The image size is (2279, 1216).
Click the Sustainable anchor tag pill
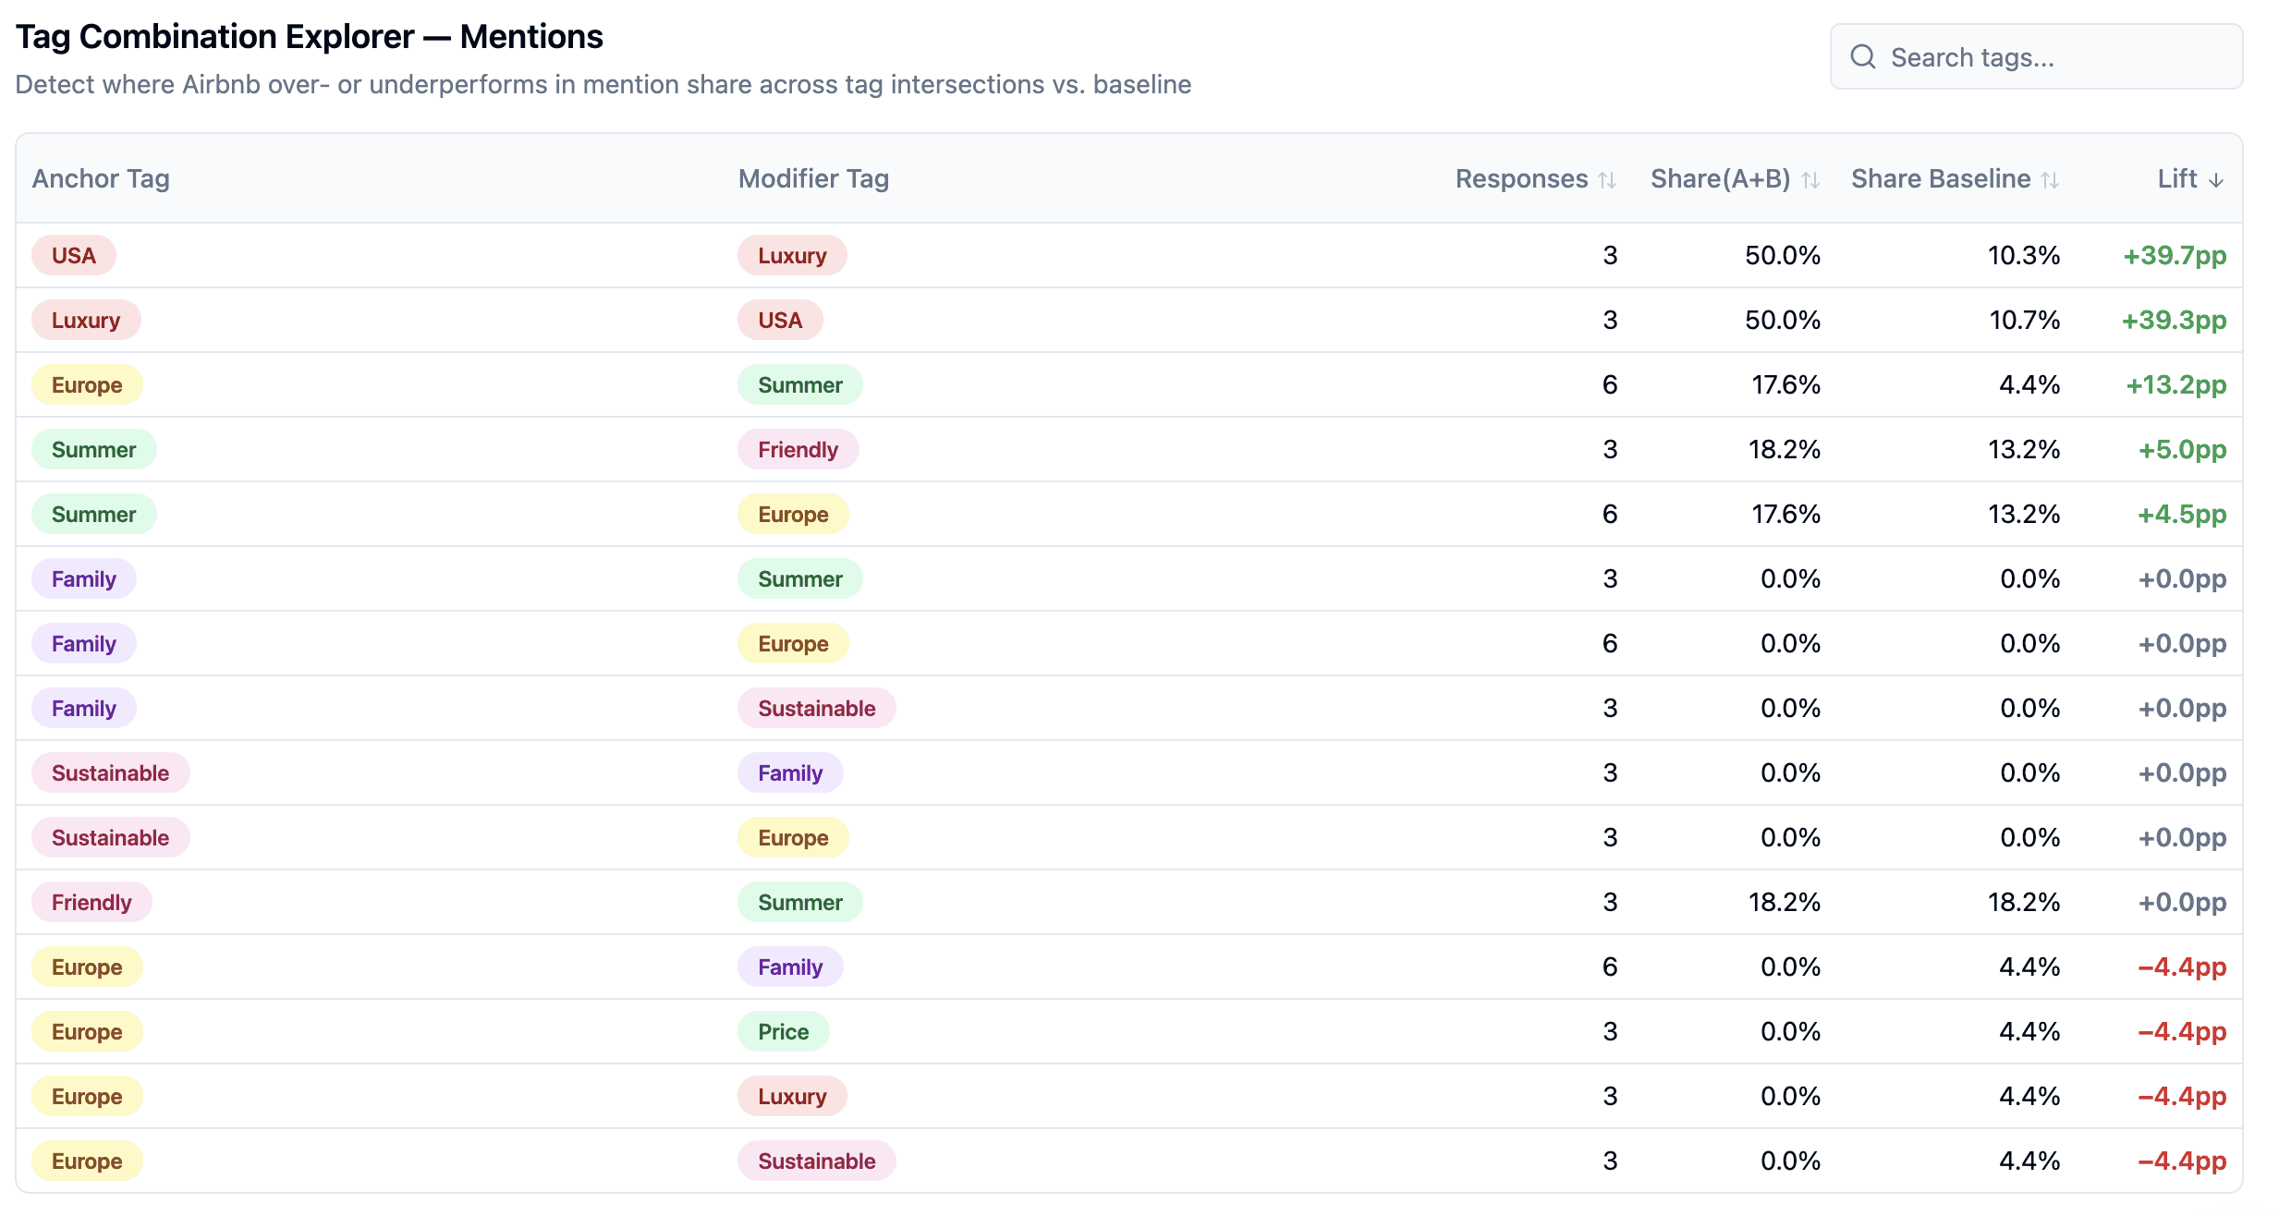tap(110, 772)
